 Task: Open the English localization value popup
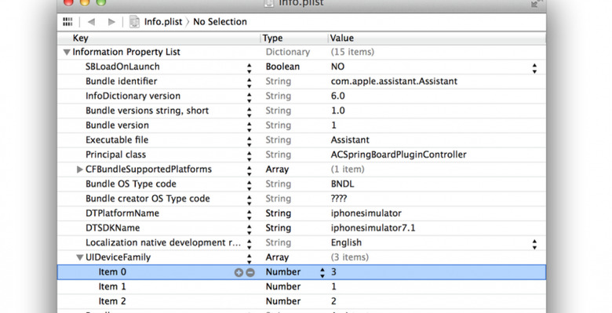click(534, 244)
